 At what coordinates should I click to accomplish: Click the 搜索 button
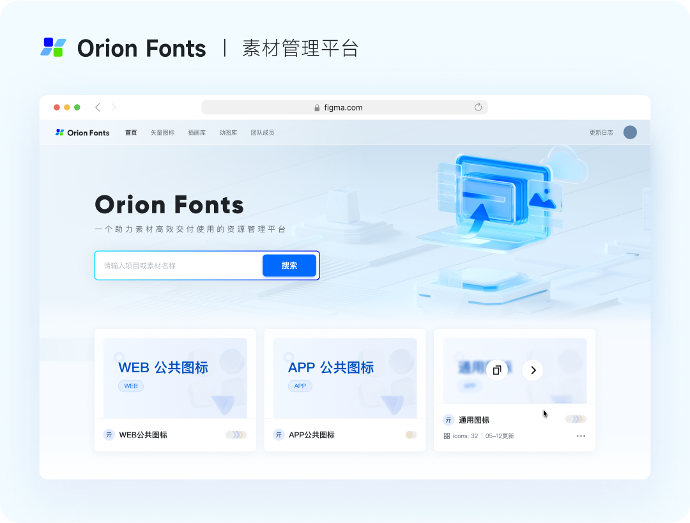[x=289, y=265]
